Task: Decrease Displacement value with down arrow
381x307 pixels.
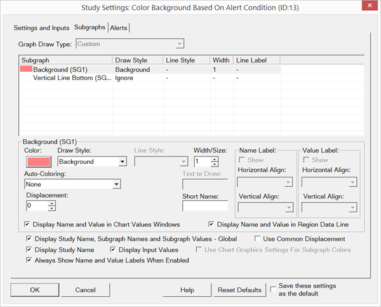Action: [51, 208]
